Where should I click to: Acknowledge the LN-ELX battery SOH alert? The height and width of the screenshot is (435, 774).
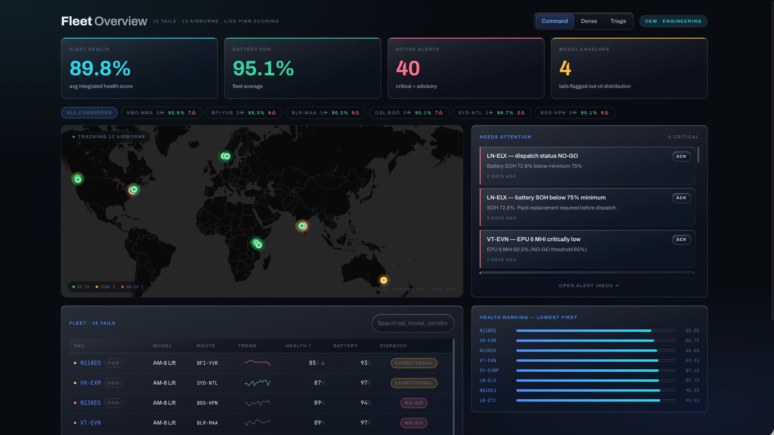click(681, 198)
